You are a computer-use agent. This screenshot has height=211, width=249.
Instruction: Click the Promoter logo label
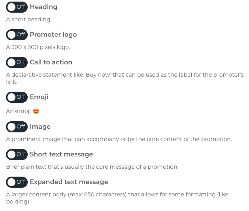pyautogui.click(x=53, y=35)
